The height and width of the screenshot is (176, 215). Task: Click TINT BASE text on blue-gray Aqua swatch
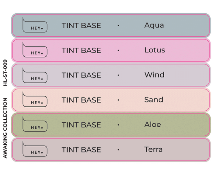pyautogui.click(x=81, y=26)
